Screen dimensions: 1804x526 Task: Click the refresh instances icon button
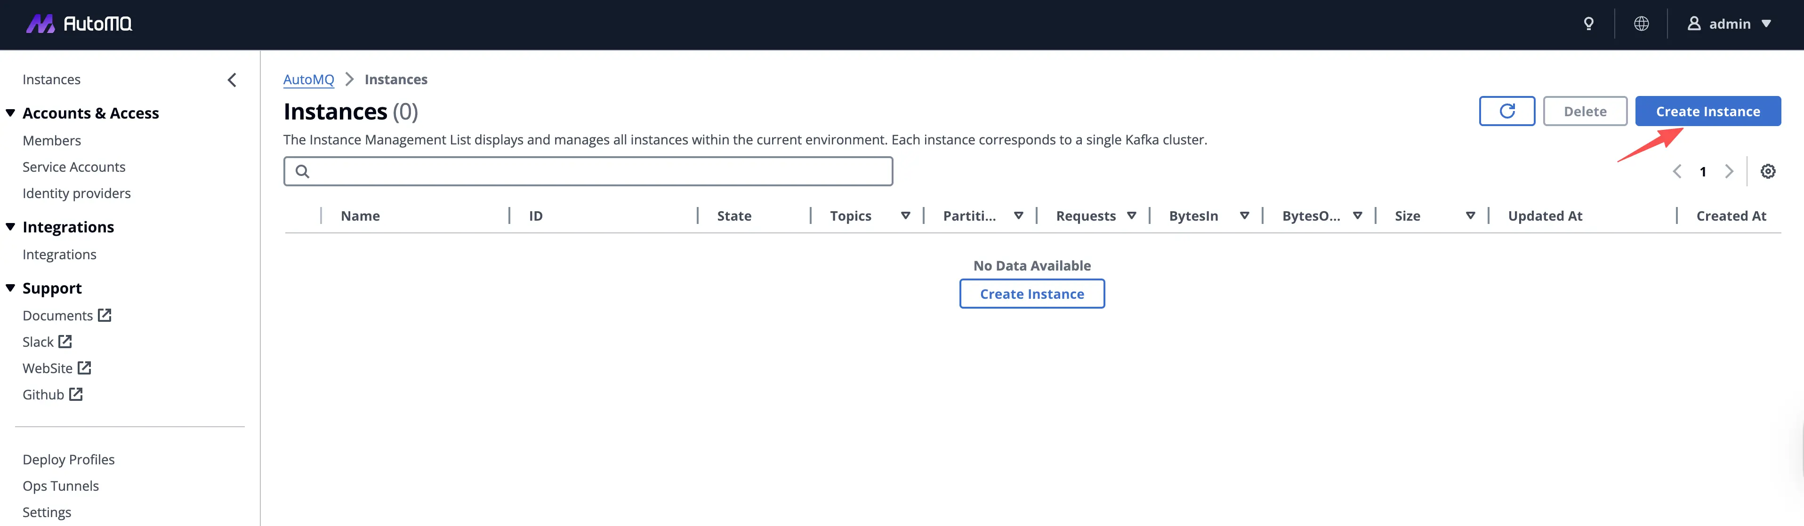tap(1506, 111)
